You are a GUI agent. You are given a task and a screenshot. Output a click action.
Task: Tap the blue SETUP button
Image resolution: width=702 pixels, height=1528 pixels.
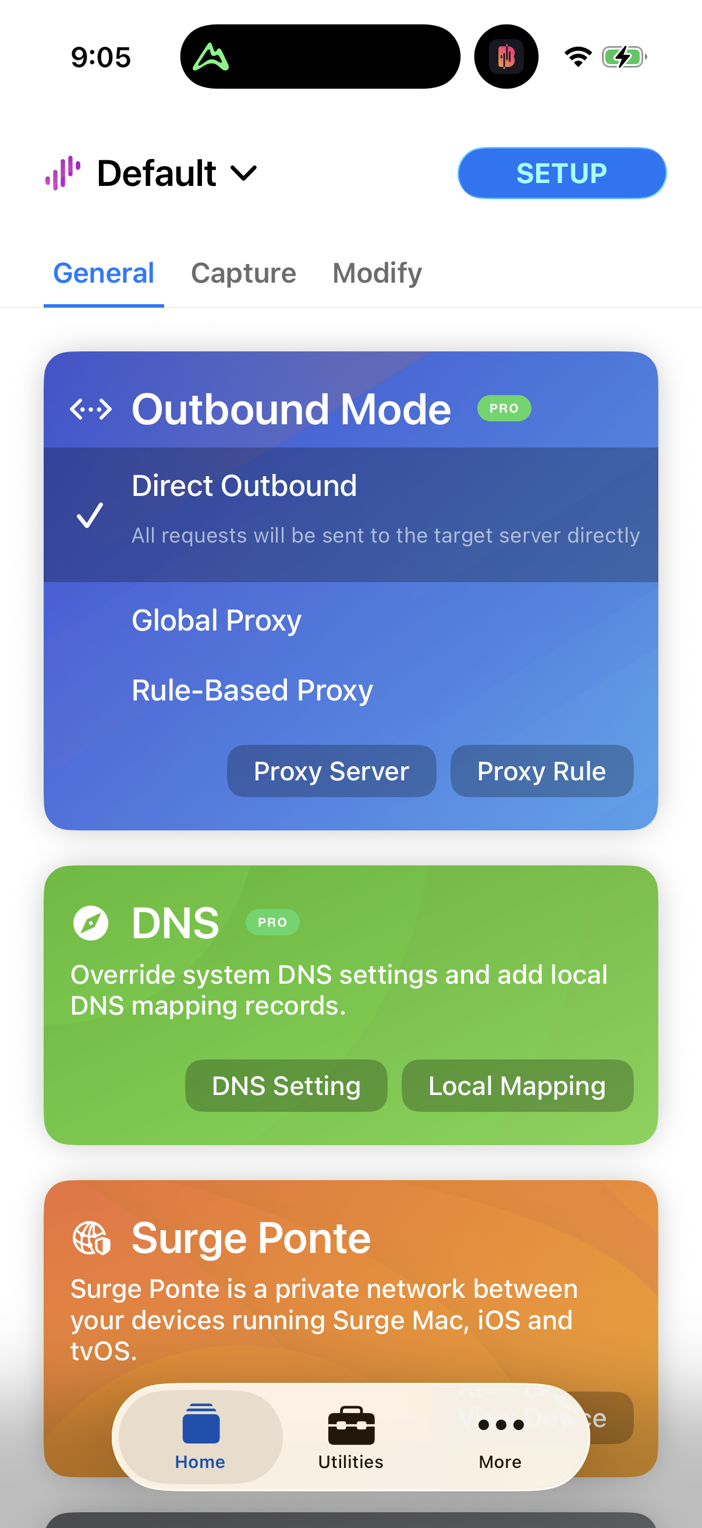click(562, 173)
